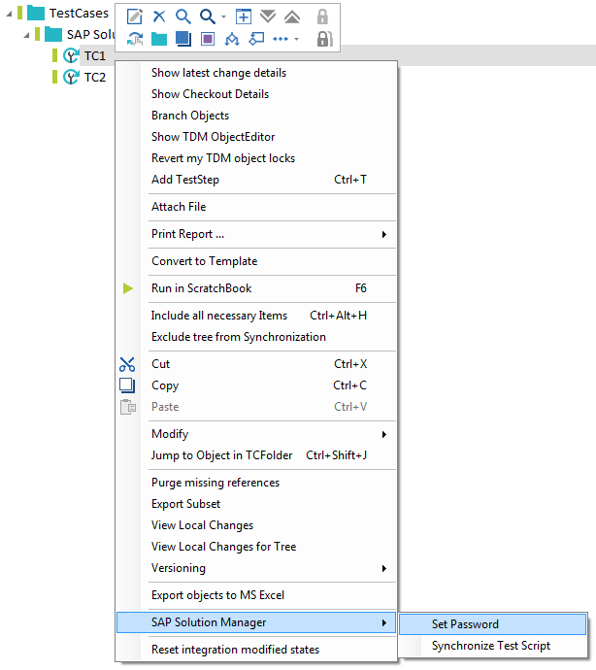Click the Paste clipboard icon
This screenshot has height=670, width=596.
click(x=128, y=407)
